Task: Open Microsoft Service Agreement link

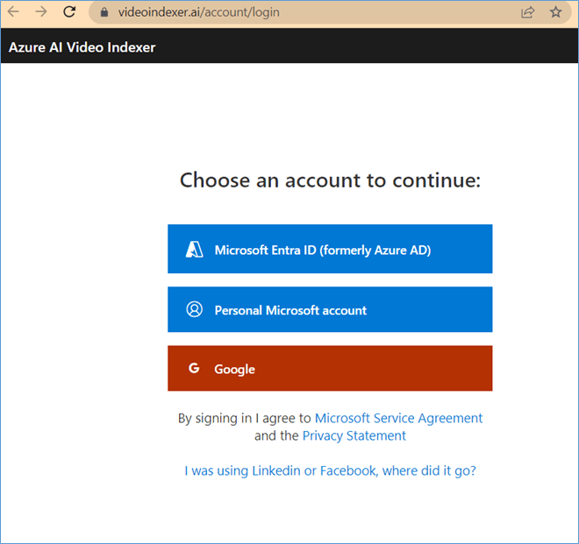Action: click(398, 418)
